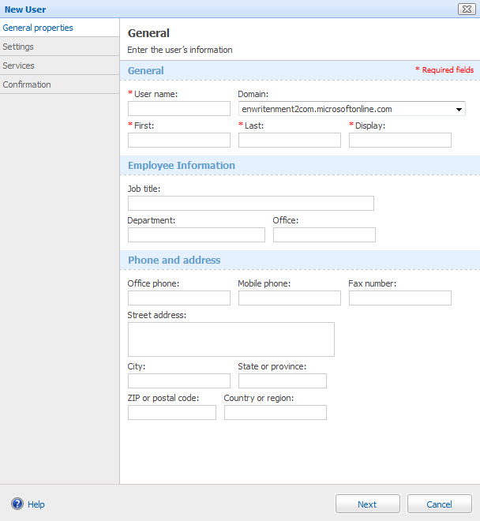The height and width of the screenshot is (521, 480).
Task: Open the Help link
Action: [36, 504]
